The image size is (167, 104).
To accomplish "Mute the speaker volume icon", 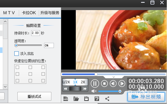I will click(x=94, y=91).
